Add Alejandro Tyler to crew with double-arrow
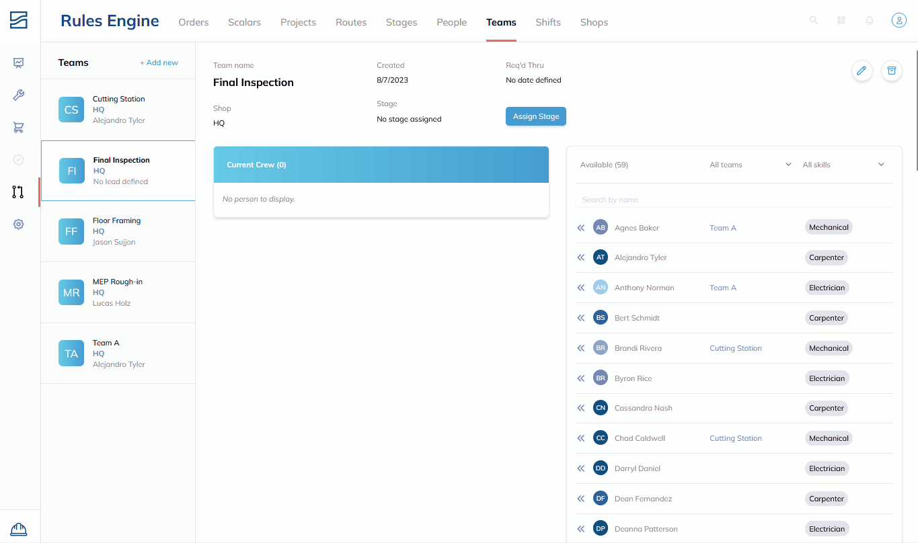 click(x=581, y=257)
